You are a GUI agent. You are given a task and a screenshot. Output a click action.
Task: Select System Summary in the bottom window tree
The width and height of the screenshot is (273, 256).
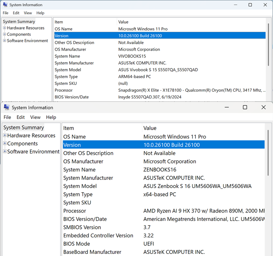[24, 128]
